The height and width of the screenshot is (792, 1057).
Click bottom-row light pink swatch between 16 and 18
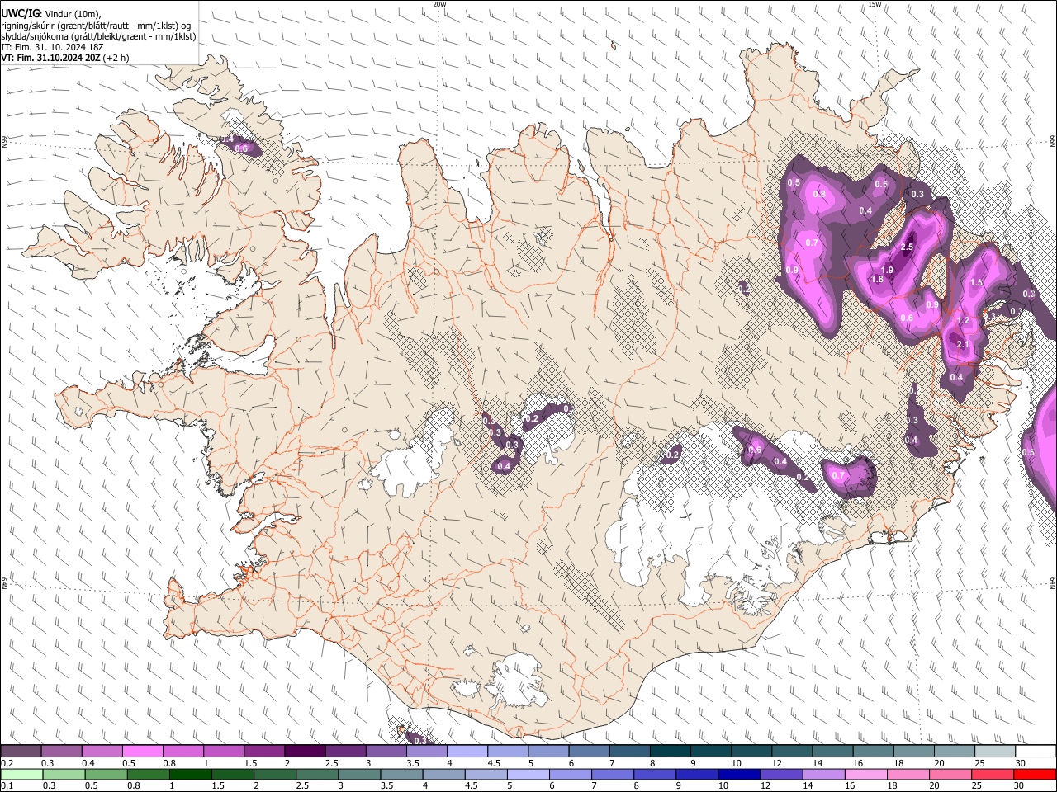tap(867, 774)
